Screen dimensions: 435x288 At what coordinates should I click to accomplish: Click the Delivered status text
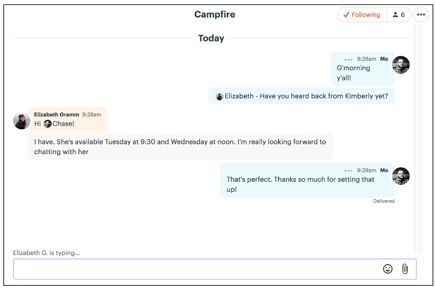pos(384,201)
